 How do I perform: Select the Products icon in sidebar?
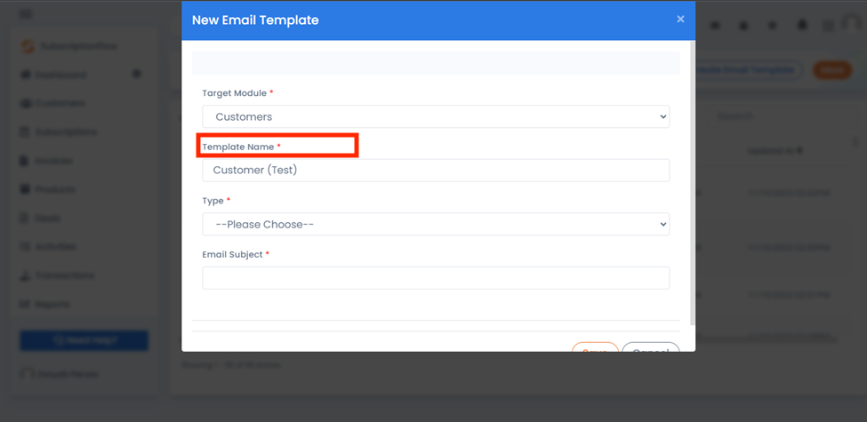25,189
